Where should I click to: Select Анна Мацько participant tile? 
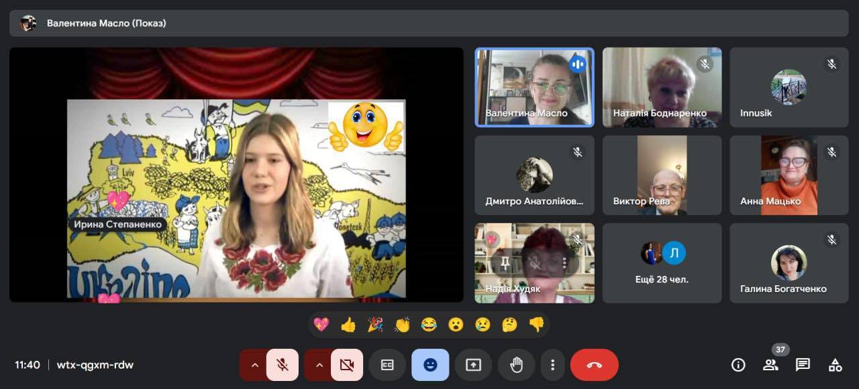click(x=789, y=175)
